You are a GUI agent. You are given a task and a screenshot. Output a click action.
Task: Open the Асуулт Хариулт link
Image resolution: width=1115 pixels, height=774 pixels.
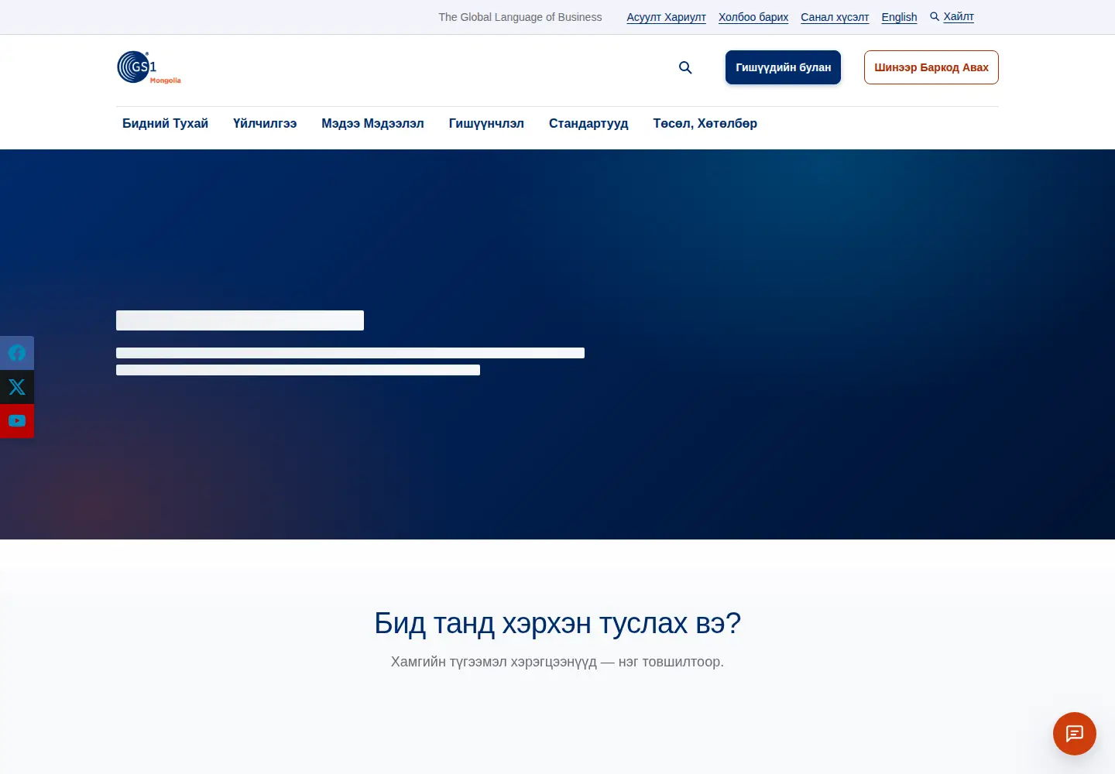(666, 17)
